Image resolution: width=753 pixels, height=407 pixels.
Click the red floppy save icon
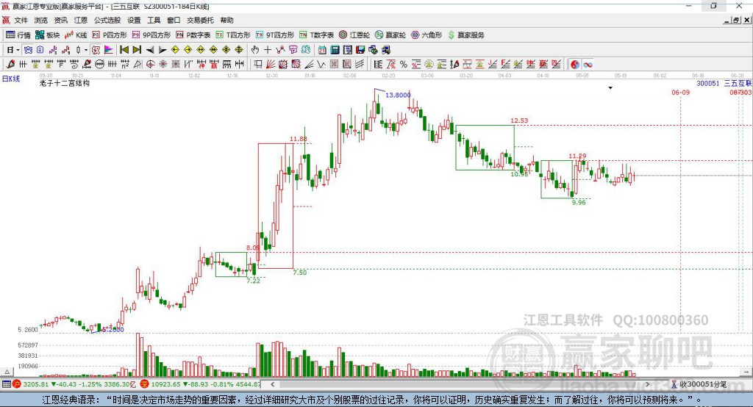360,50
